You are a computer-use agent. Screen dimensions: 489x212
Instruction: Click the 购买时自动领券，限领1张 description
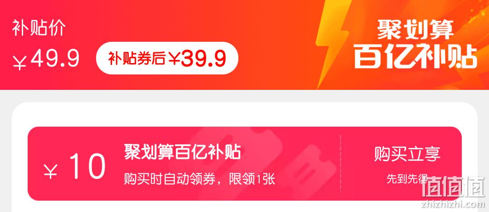[199, 179]
